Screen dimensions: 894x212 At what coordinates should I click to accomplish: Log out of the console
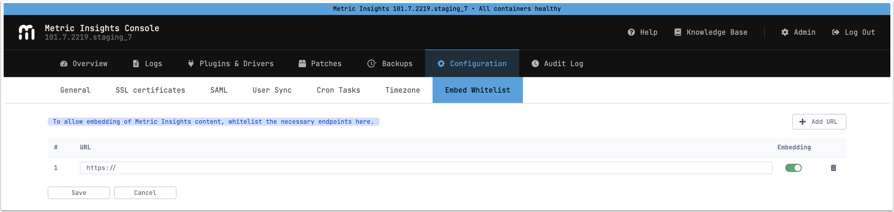(854, 32)
